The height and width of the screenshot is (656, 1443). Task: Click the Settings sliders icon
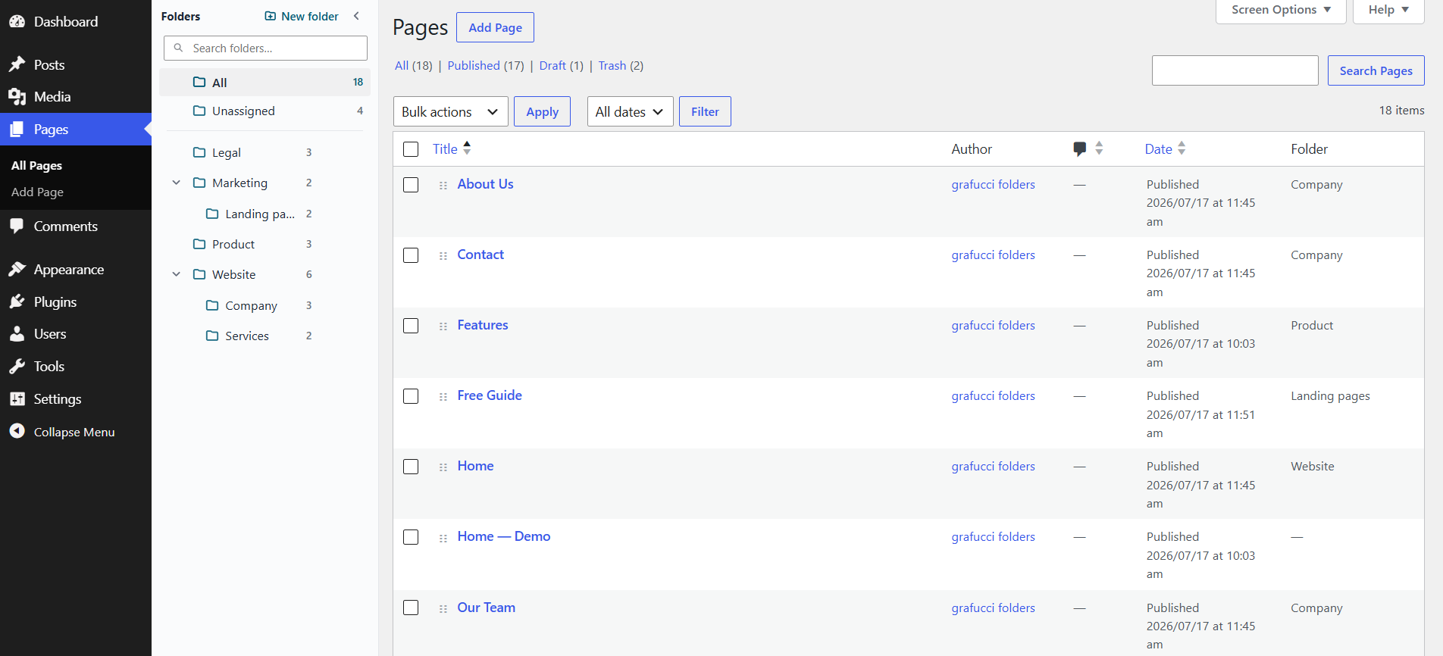(17, 399)
